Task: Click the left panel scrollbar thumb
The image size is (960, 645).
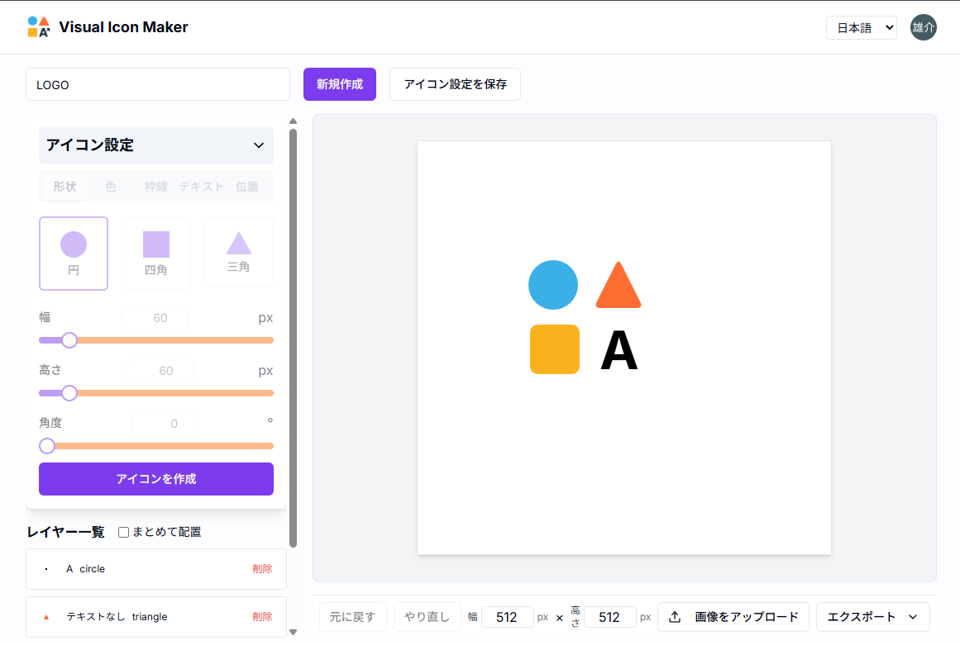Action: click(x=294, y=338)
